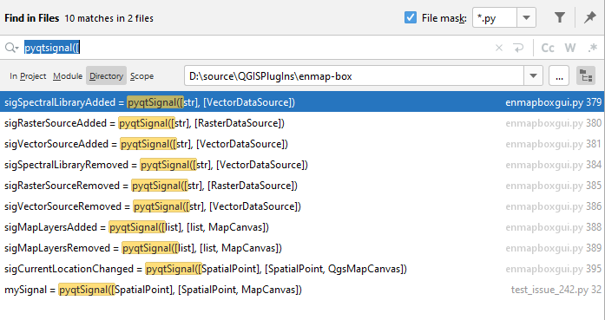Switch to Module scope tab

[x=68, y=76]
